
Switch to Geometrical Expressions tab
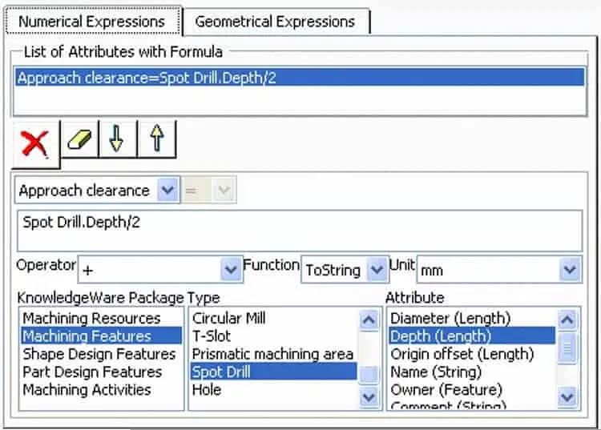tap(275, 22)
